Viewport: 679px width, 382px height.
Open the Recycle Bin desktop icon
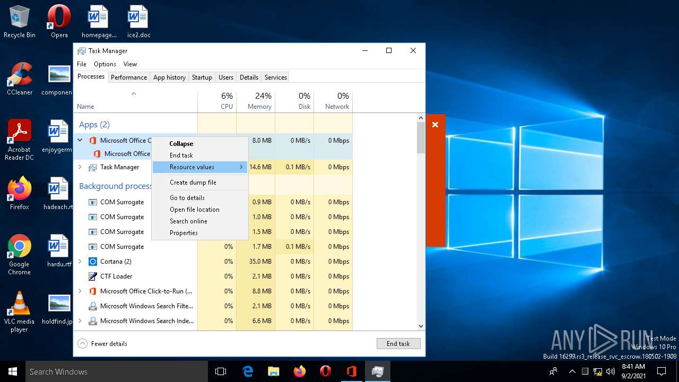[x=20, y=21]
